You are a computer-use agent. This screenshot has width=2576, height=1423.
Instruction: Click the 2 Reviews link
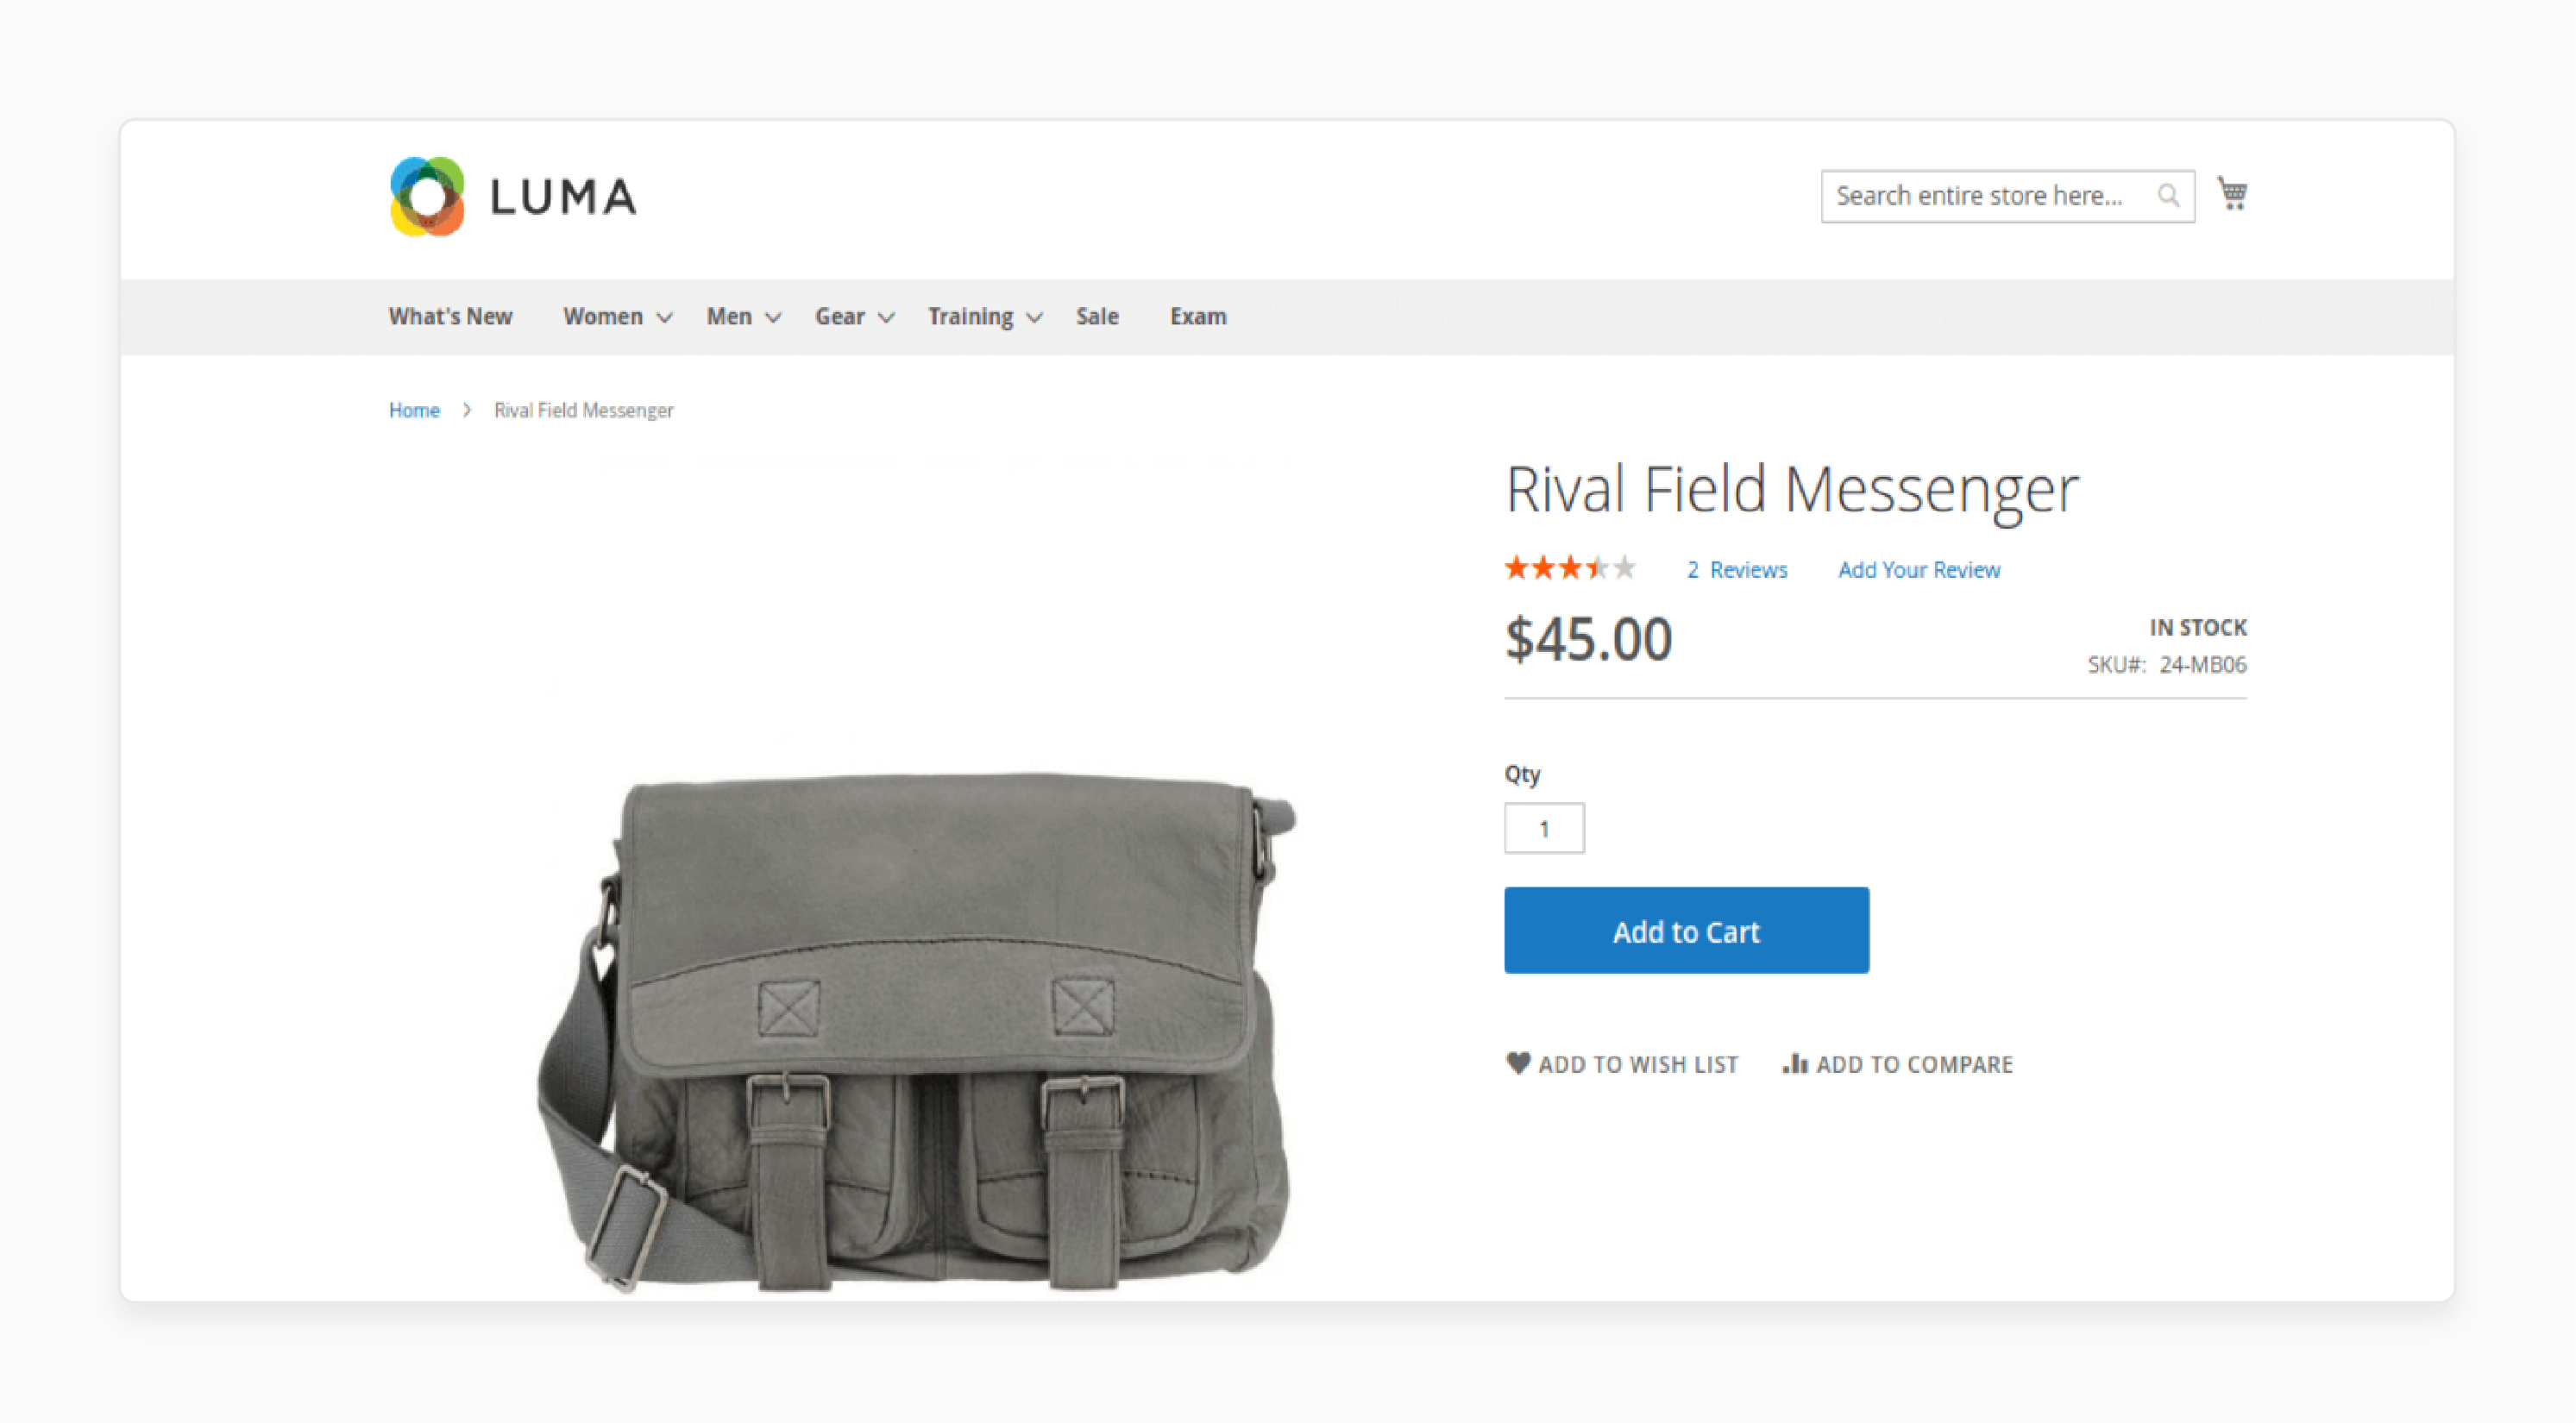pos(1733,569)
